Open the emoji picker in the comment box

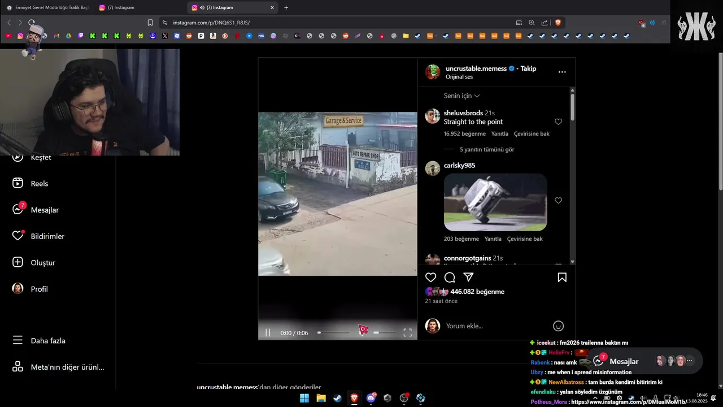[558, 326]
